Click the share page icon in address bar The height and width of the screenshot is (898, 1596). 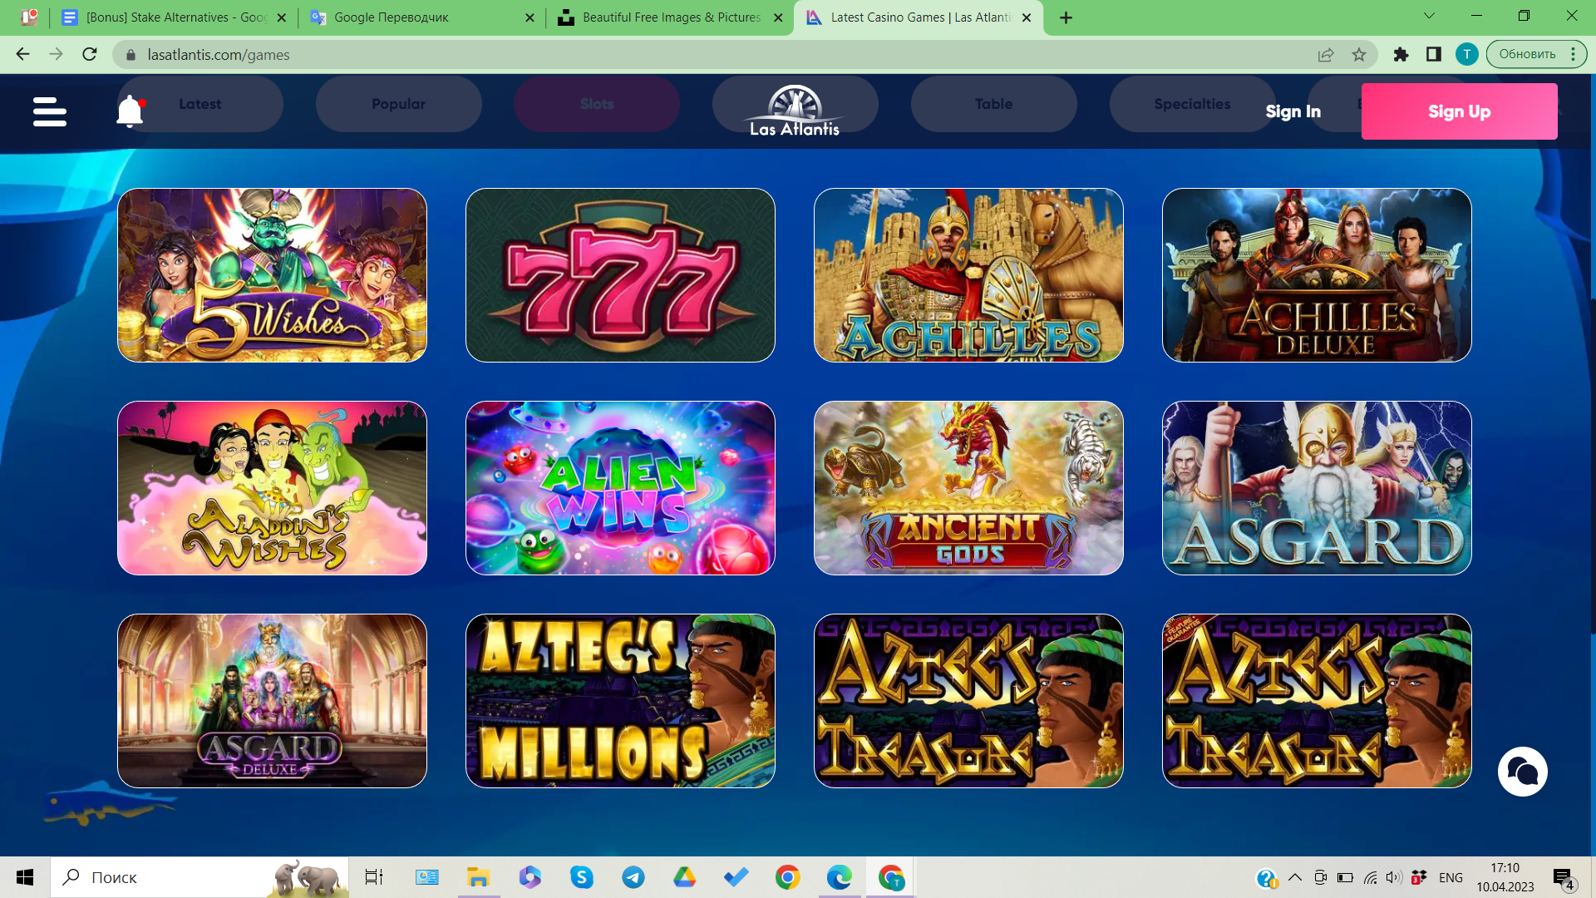pos(1326,55)
